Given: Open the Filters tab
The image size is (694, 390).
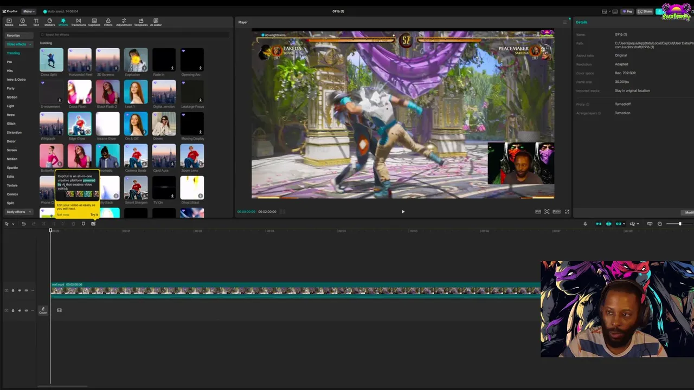Looking at the screenshot, I should tap(108, 22).
